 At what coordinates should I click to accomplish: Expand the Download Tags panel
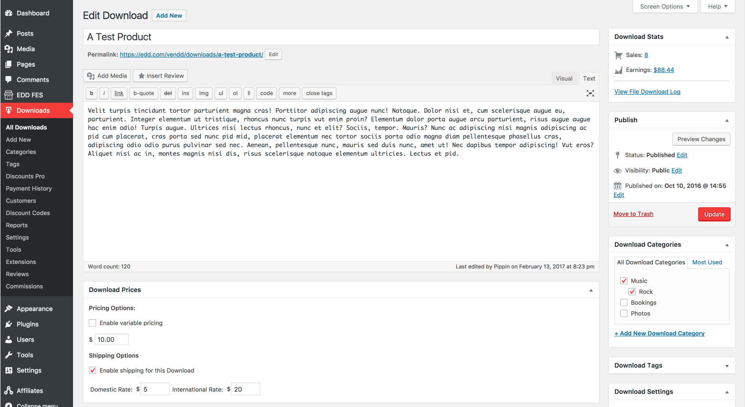pyautogui.click(x=727, y=366)
